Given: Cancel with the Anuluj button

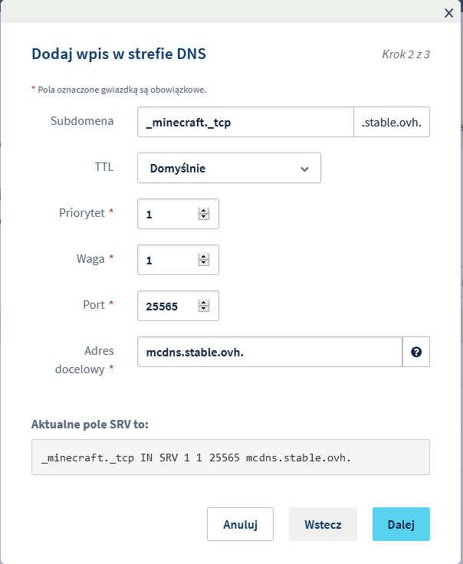Looking at the screenshot, I should coord(240,525).
